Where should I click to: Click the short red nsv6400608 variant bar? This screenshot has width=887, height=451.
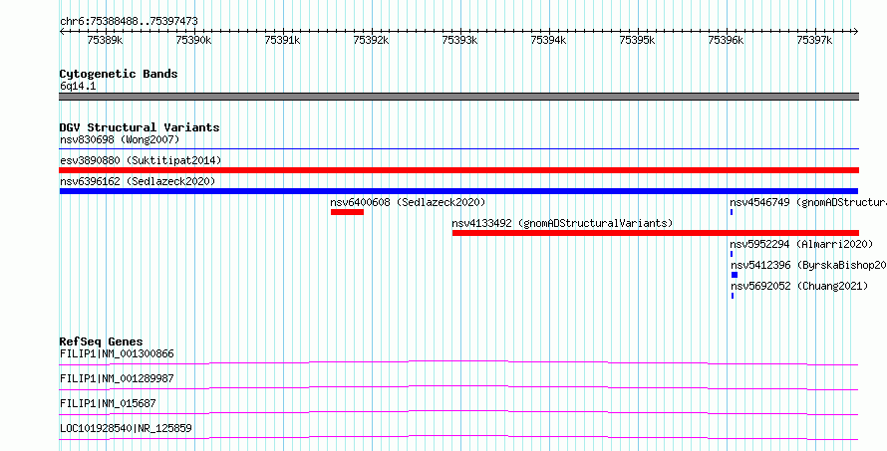click(x=348, y=212)
